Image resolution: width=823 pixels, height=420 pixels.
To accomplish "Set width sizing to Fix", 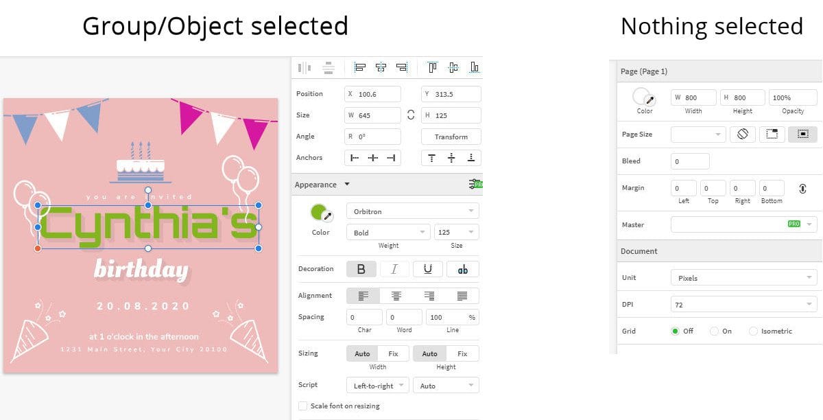I will pyautogui.click(x=392, y=353).
